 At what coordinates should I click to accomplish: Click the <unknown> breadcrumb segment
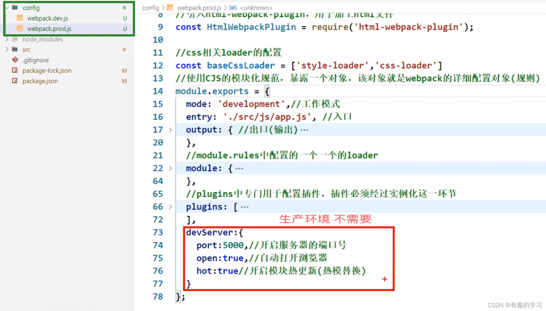point(256,8)
